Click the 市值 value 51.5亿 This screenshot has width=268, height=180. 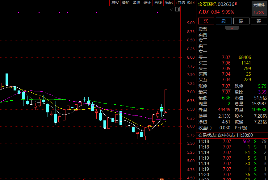click(x=260, y=98)
